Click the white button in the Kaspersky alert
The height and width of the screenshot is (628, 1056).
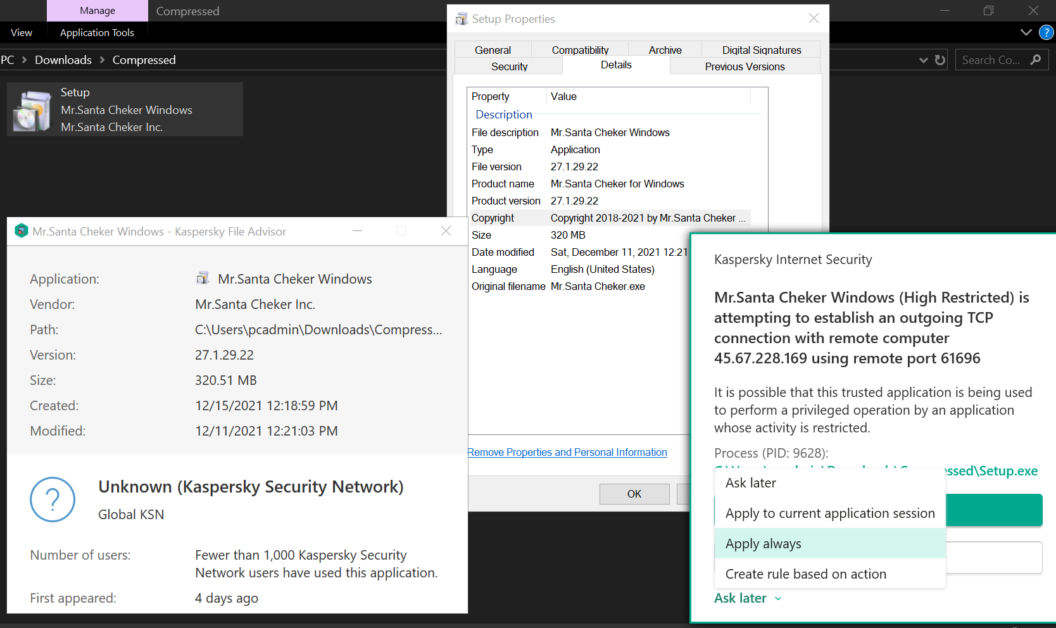point(994,558)
